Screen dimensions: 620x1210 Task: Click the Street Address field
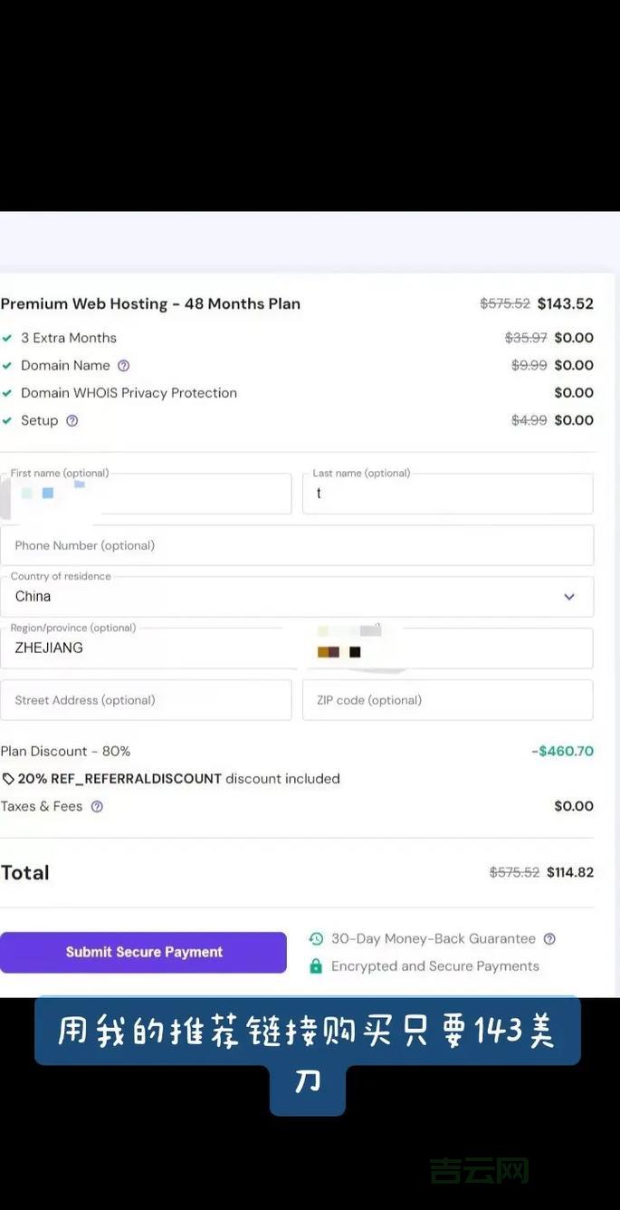pos(146,700)
